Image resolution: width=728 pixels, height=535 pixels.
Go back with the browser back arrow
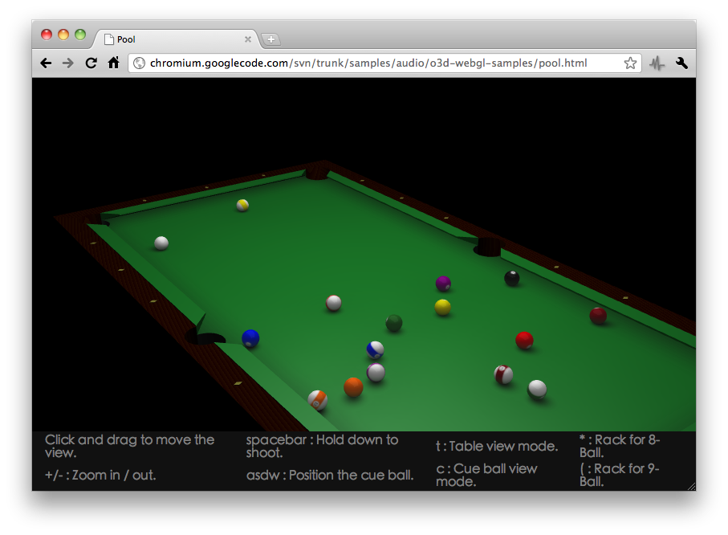click(x=46, y=63)
